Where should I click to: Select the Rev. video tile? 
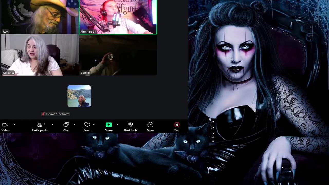coord(40,17)
